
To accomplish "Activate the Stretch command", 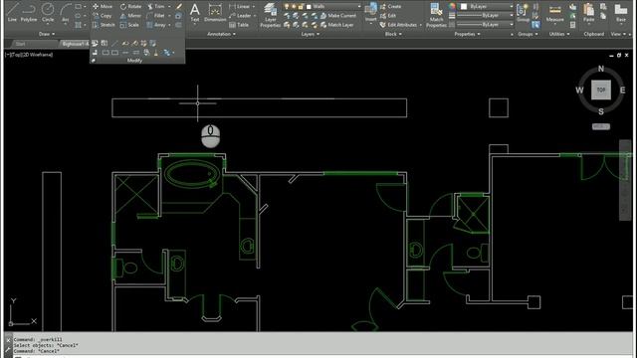I will [x=104, y=25].
